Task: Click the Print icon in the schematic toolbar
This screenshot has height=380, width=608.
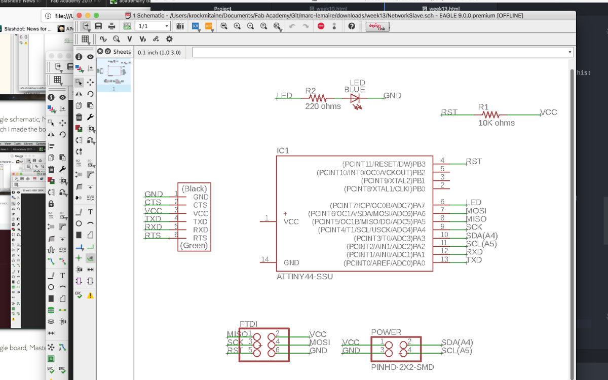Action: tap(111, 26)
